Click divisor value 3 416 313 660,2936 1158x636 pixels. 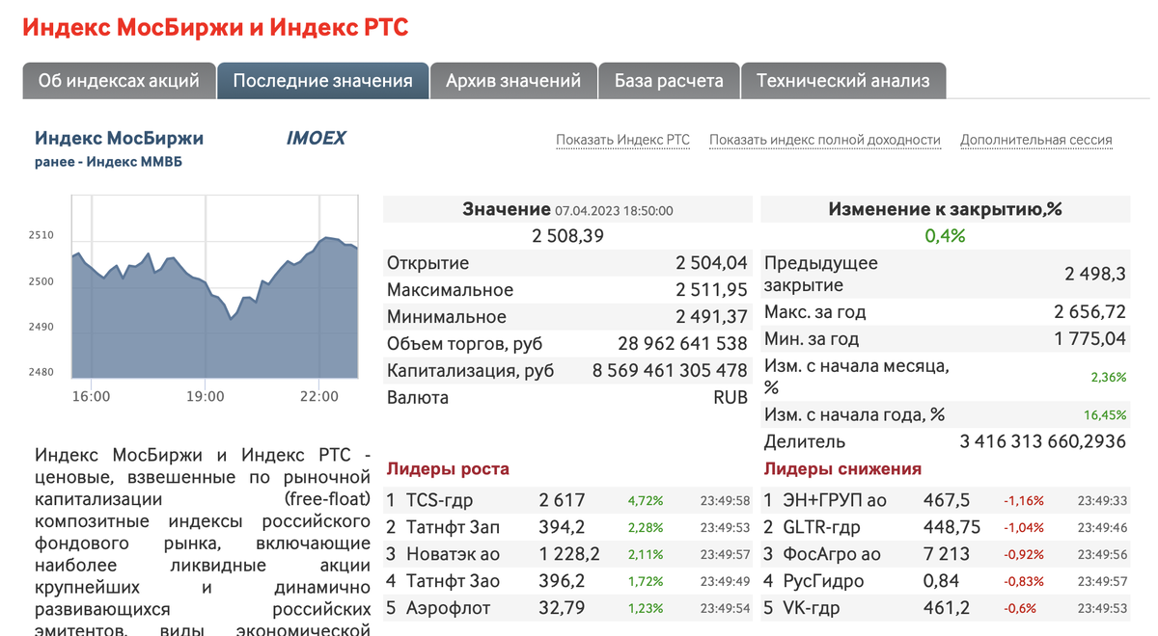click(x=1043, y=441)
